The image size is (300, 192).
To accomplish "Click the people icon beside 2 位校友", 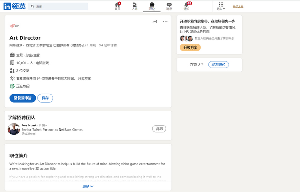I will [x=12, y=71].
